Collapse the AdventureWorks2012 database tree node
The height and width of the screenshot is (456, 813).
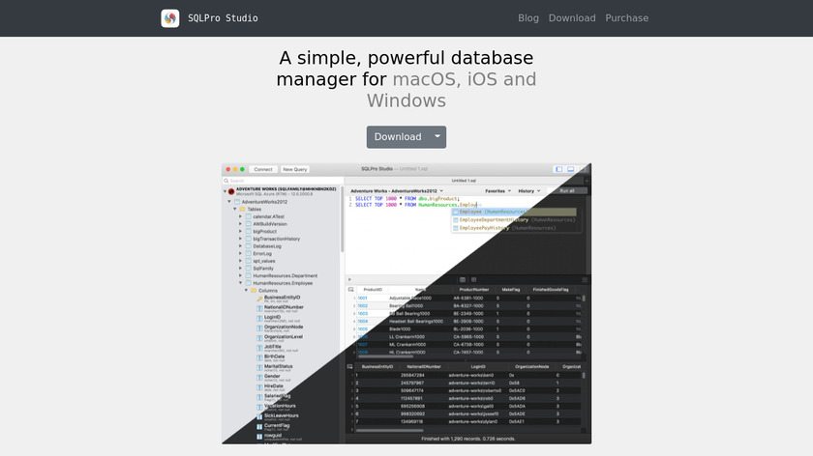coord(229,202)
